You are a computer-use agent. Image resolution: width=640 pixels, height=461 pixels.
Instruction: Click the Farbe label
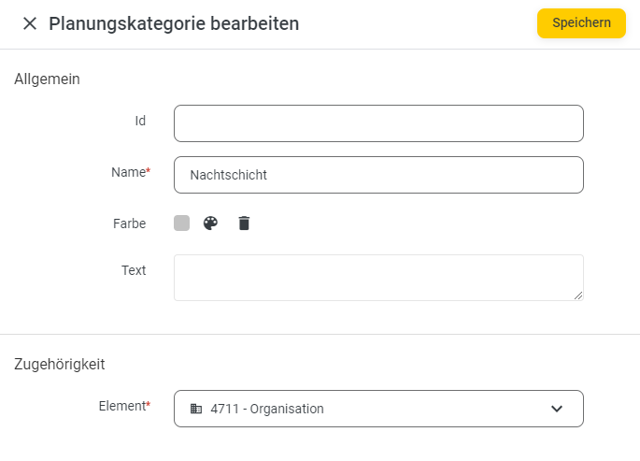pyautogui.click(x=129, y=223)
